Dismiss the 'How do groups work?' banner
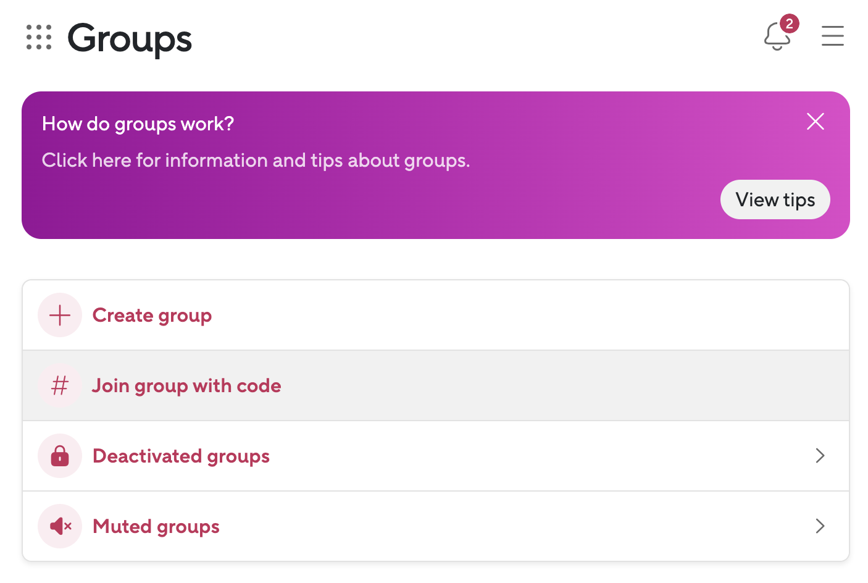 (x=815, y=122)
